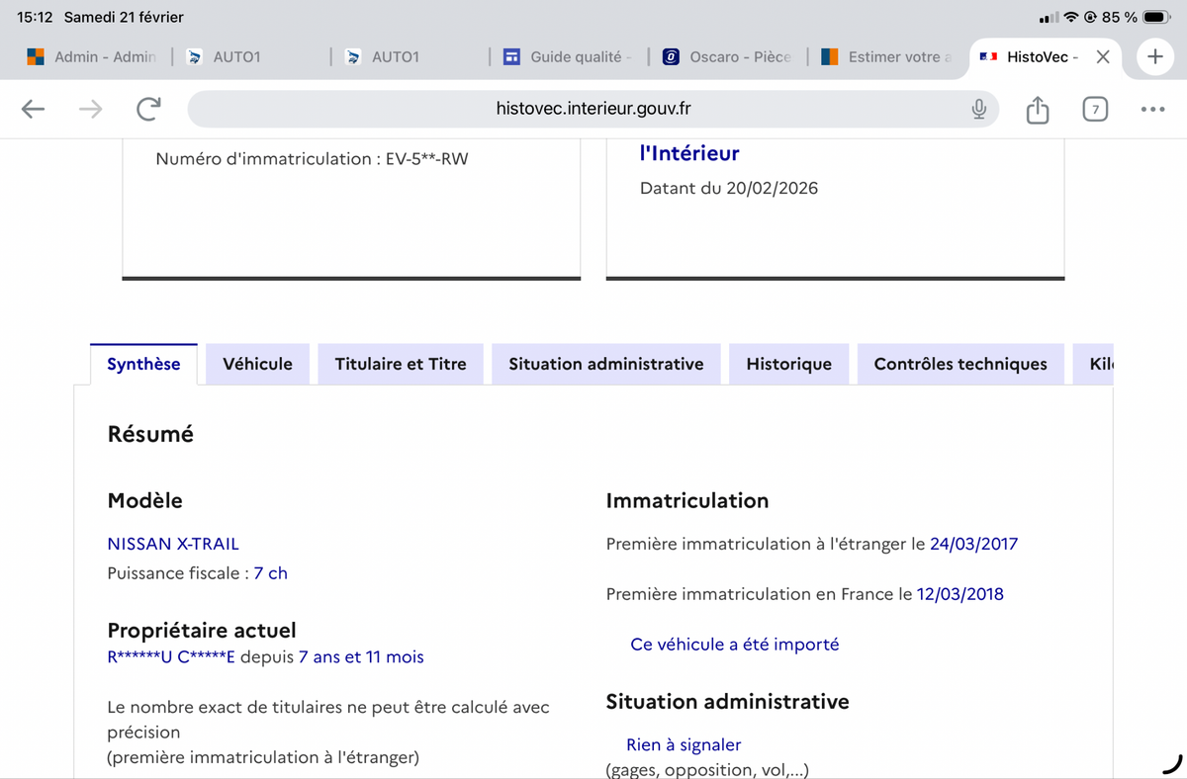
Task: Open the share sheet icon
Action: point(1037,110)
